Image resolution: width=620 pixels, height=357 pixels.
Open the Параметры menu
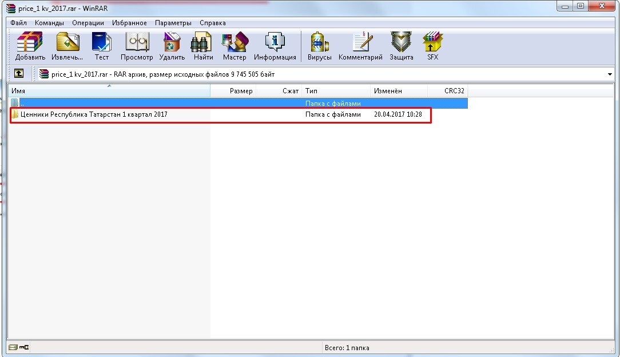(x=173, y=23)
